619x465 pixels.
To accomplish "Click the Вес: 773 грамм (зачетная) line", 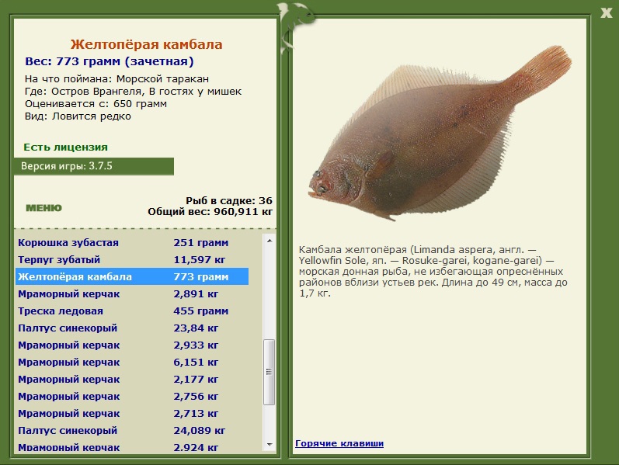I will [110, 61].
